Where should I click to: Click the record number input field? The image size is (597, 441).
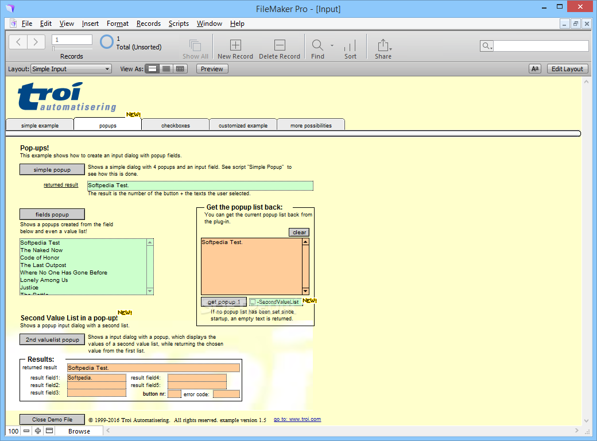tap(72, 40)
